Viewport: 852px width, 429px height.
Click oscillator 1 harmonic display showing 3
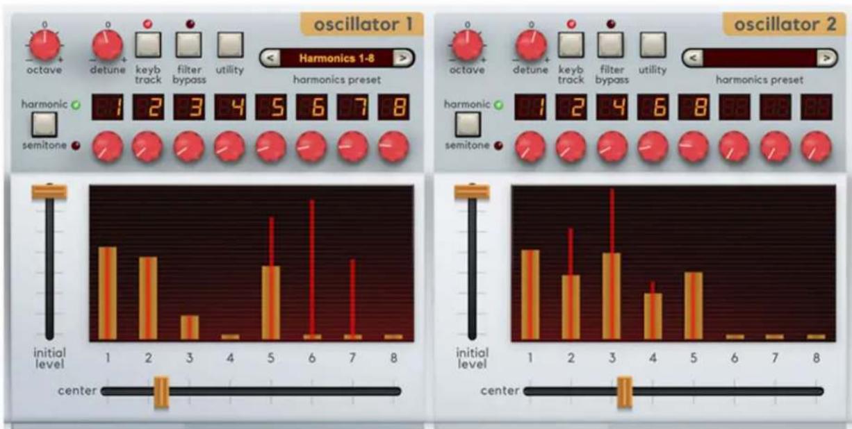[189, 108]
